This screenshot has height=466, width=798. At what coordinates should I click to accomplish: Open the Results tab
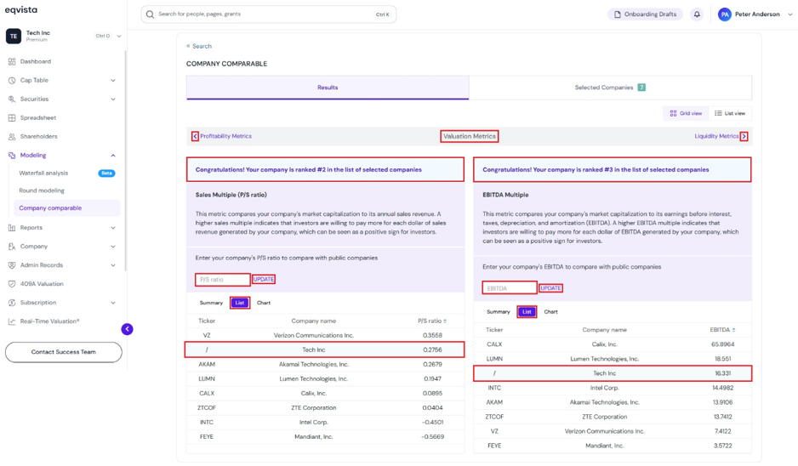point(328,88)
